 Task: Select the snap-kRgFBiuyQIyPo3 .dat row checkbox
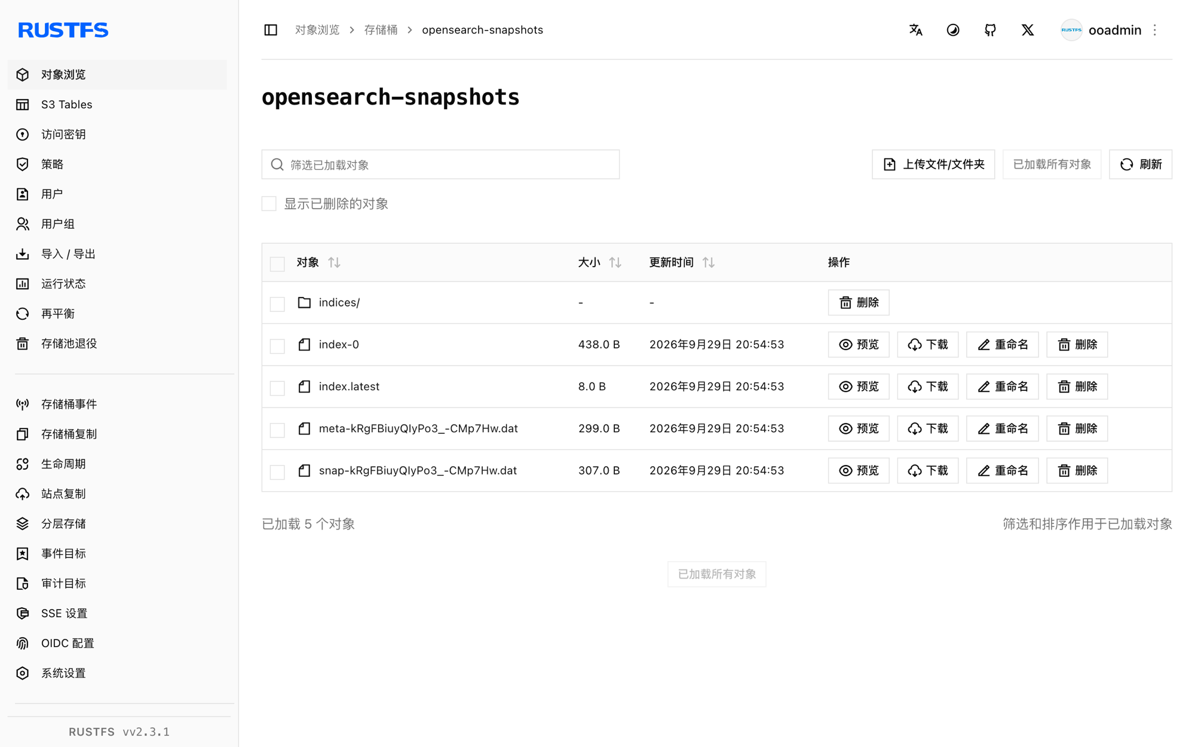pyautogui.click(x=277, y=472)
